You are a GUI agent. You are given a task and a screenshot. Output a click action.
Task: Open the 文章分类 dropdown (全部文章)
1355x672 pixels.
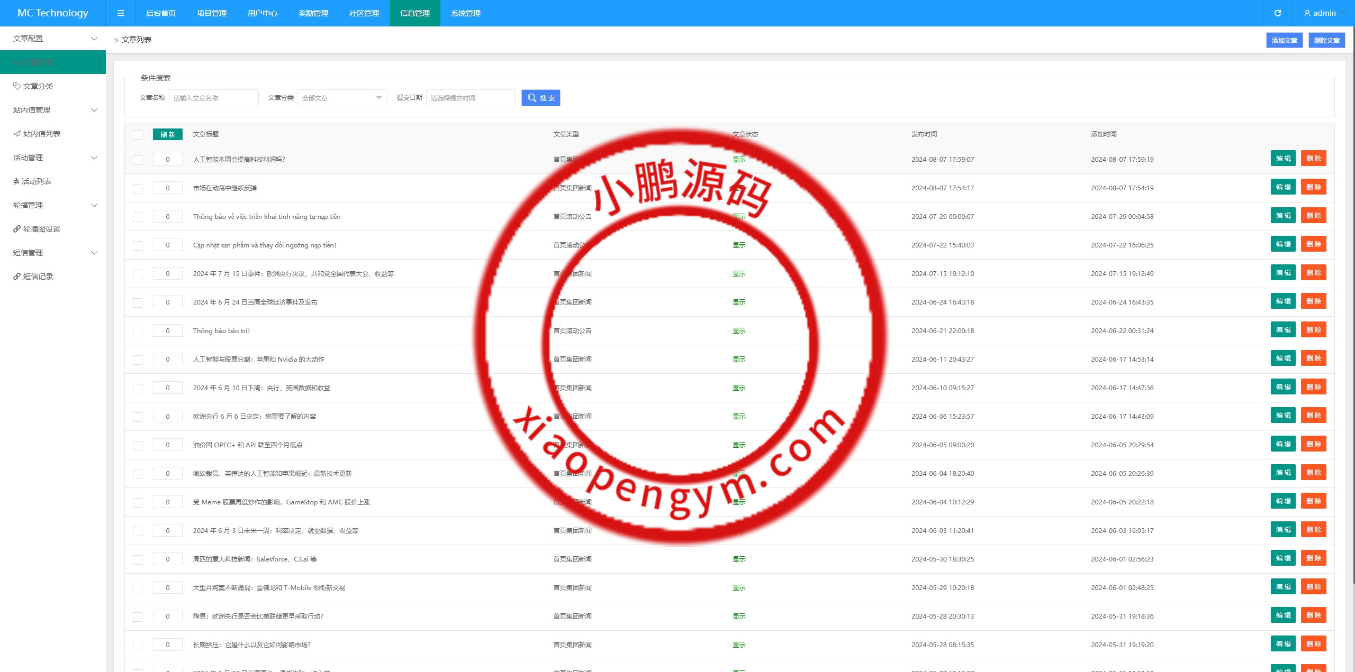pyautogui.click(x=342, y=98)
